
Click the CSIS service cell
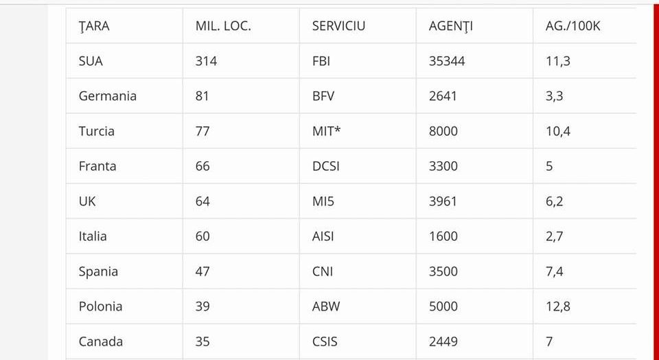point(325,341)
